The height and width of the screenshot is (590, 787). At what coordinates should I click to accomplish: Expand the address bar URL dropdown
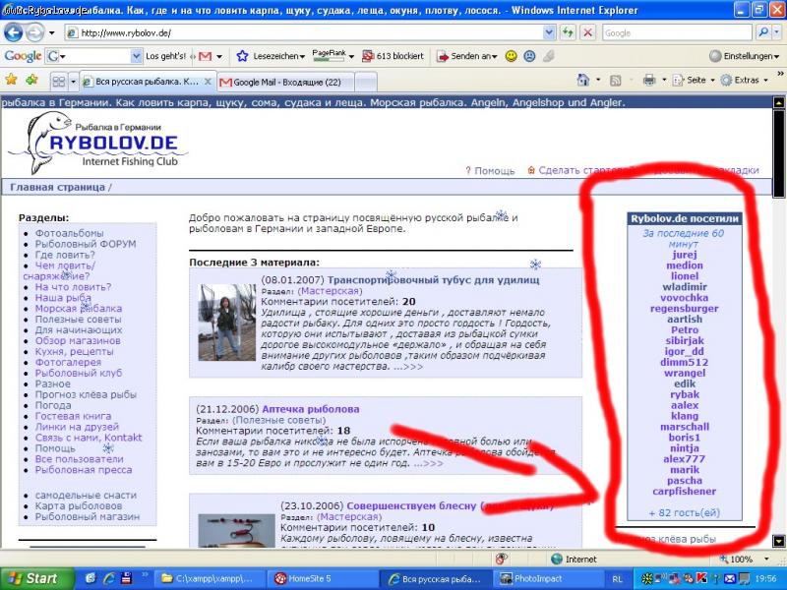point(549,32)
